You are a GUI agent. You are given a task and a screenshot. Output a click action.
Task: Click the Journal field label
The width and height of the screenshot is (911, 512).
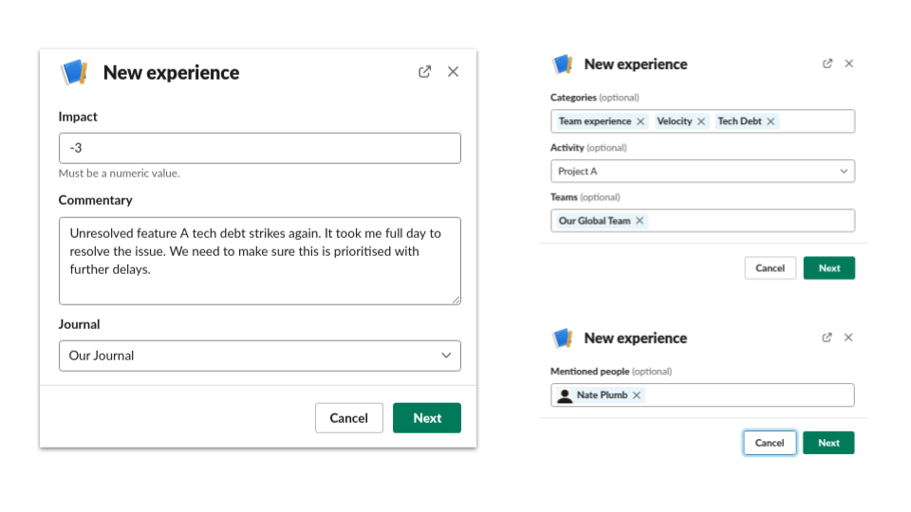click(x=79, y=324)
